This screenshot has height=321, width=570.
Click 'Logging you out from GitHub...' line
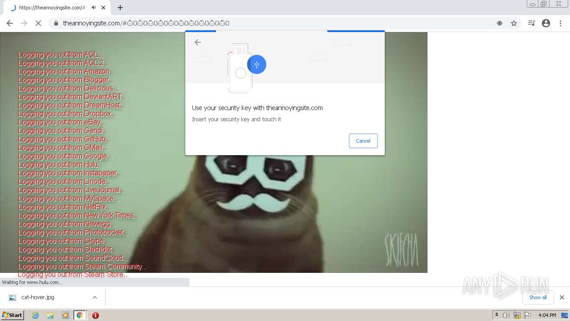[x=65, y=140]
